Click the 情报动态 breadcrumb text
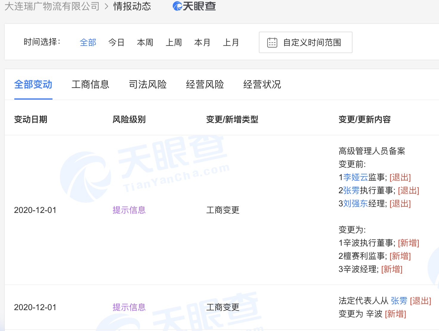 tap(132, 6)
